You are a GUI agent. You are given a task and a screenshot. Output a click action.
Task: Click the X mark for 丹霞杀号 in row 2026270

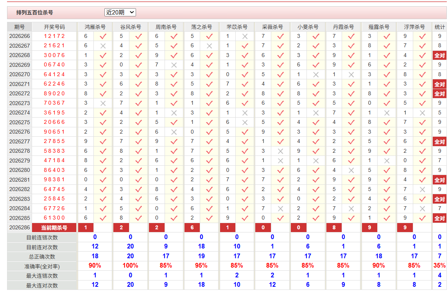351,75
